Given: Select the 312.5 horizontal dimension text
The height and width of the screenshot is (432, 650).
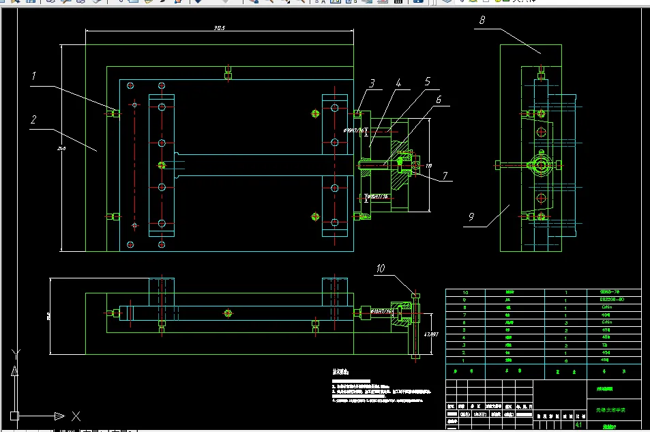Looking at the screenshot, I should pos(220,28).
